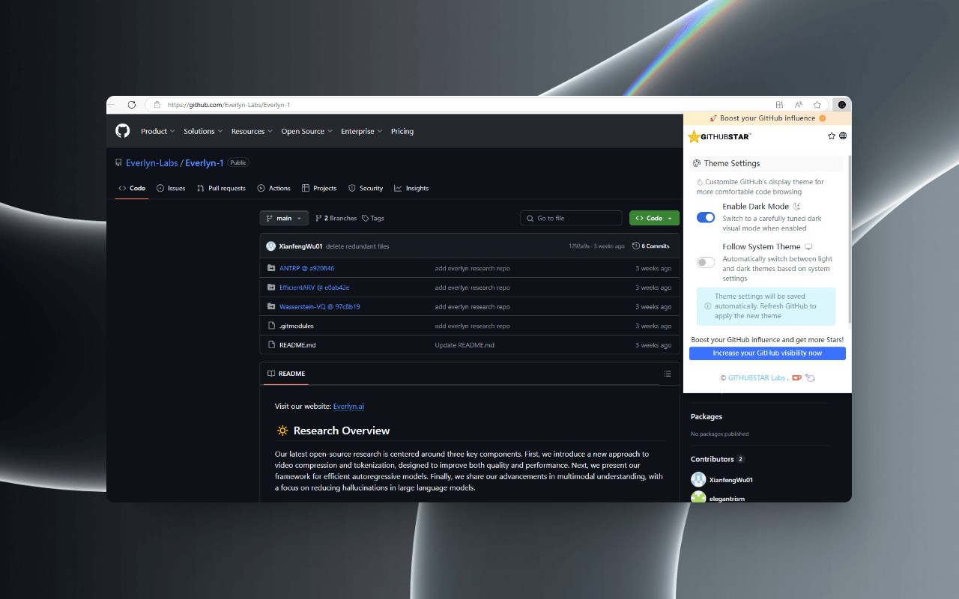This screenshot has height=599, width=959.
Task: Click the Pricing link
Action: click(402, 131)
